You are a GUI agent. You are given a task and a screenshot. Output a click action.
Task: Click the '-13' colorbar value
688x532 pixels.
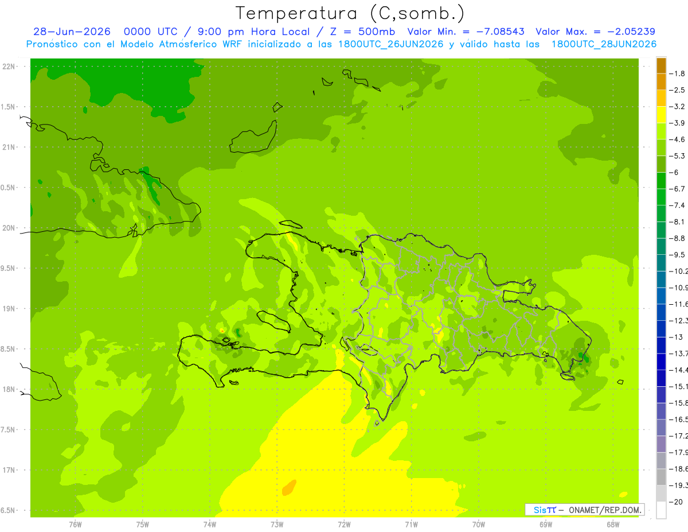[x=677, y=337]
